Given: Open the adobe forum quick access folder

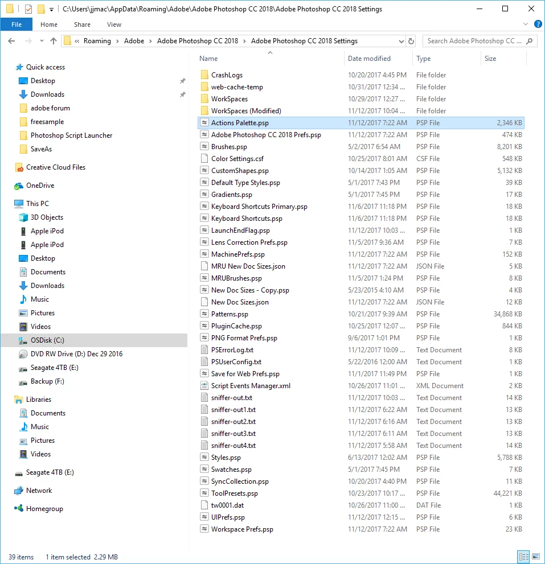Looking at the screenshot, I should [50, 108].
